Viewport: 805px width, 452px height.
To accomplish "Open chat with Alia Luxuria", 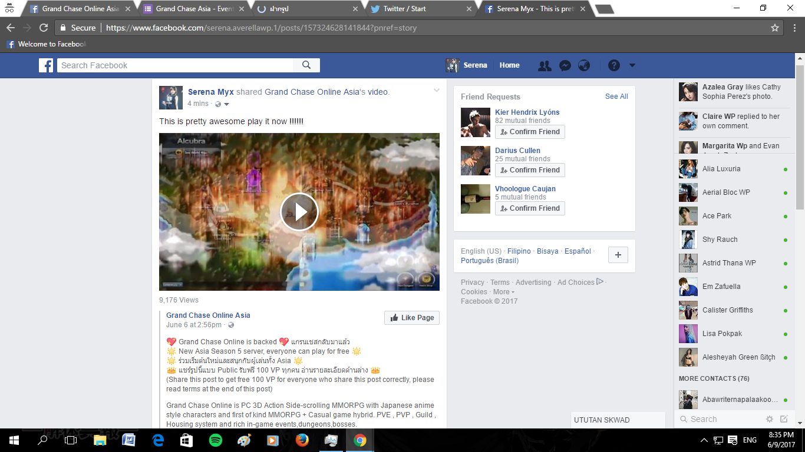I will click(x=734, y=169).
